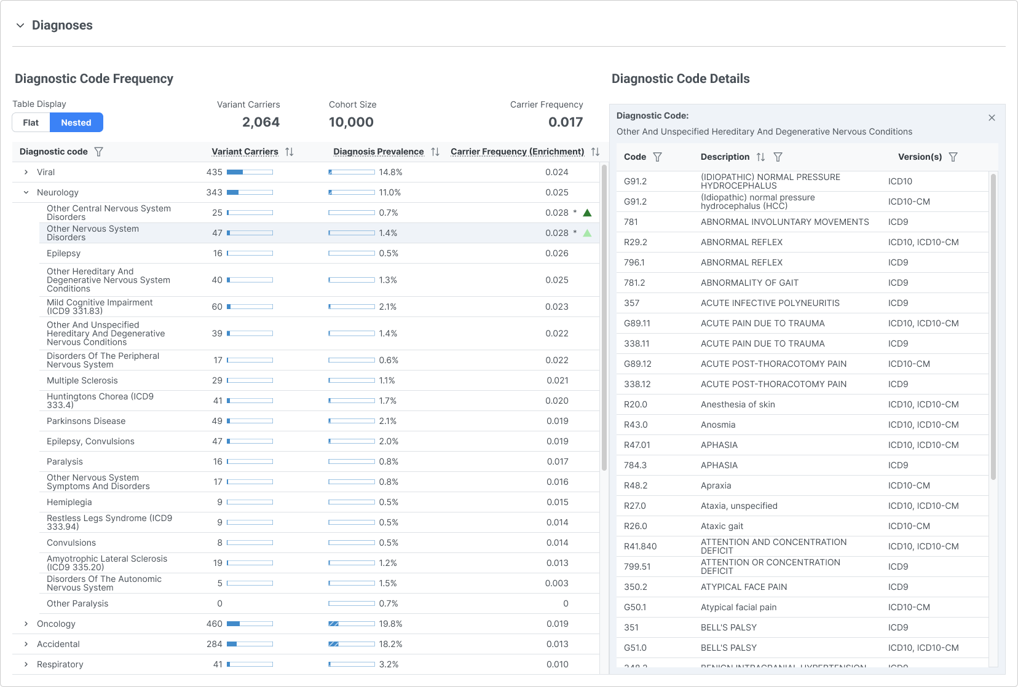Collapse the Diagnoses section chevron
Screen dimensions: 1018x687
(20, 25)
